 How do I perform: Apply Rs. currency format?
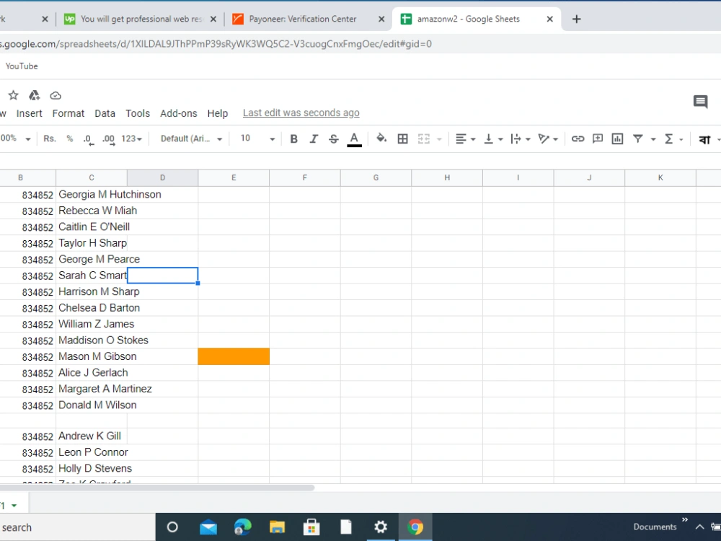(x=50, y=138)
